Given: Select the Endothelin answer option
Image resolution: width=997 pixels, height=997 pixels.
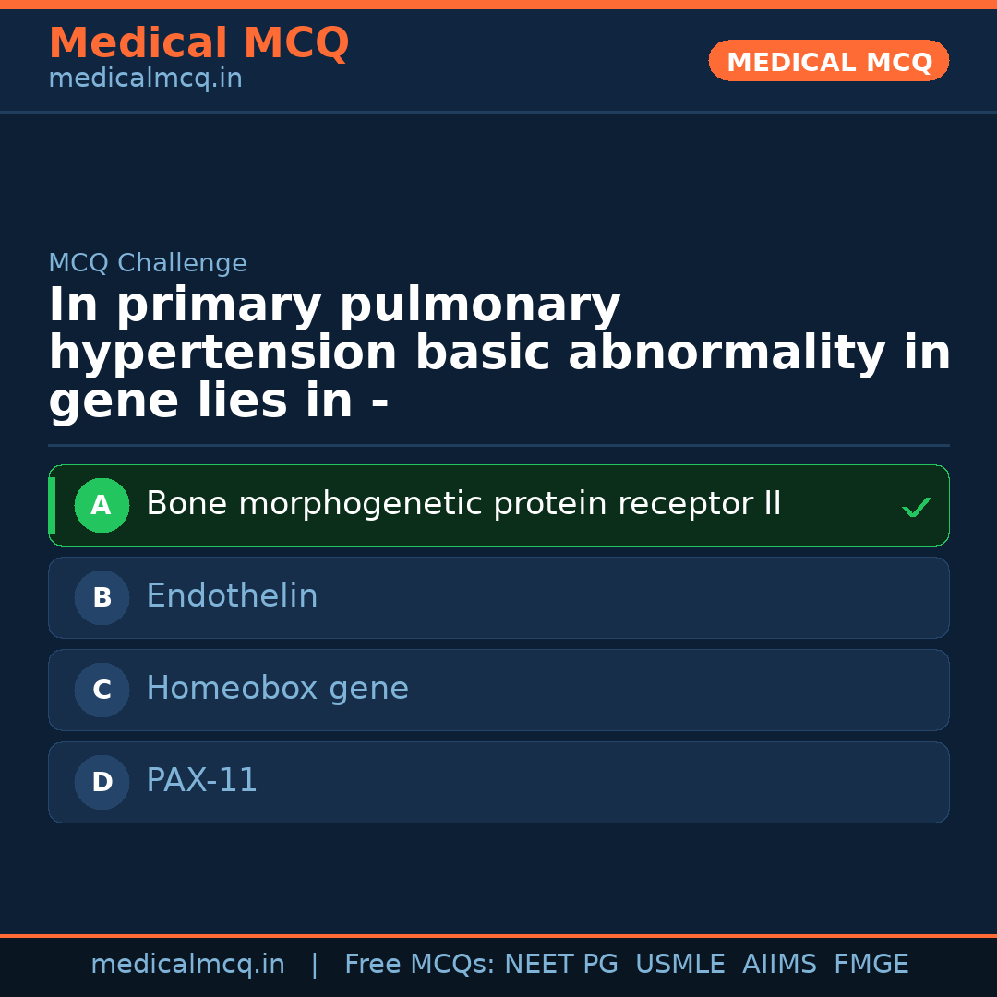Looking at the screenshot, I should point(232,596).
